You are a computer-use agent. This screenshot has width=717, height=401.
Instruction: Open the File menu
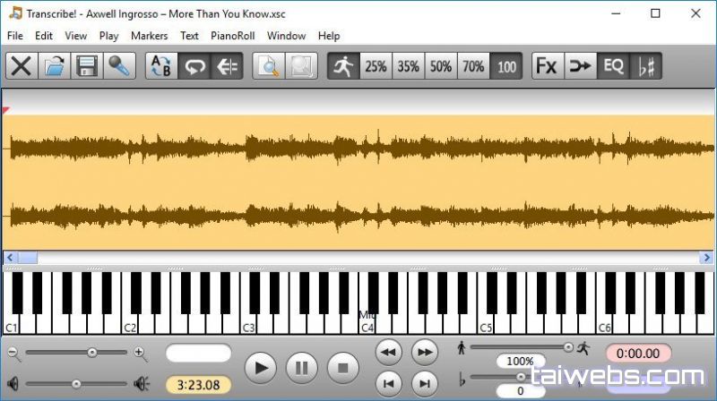pyautogui.click(x=15, y=36)
